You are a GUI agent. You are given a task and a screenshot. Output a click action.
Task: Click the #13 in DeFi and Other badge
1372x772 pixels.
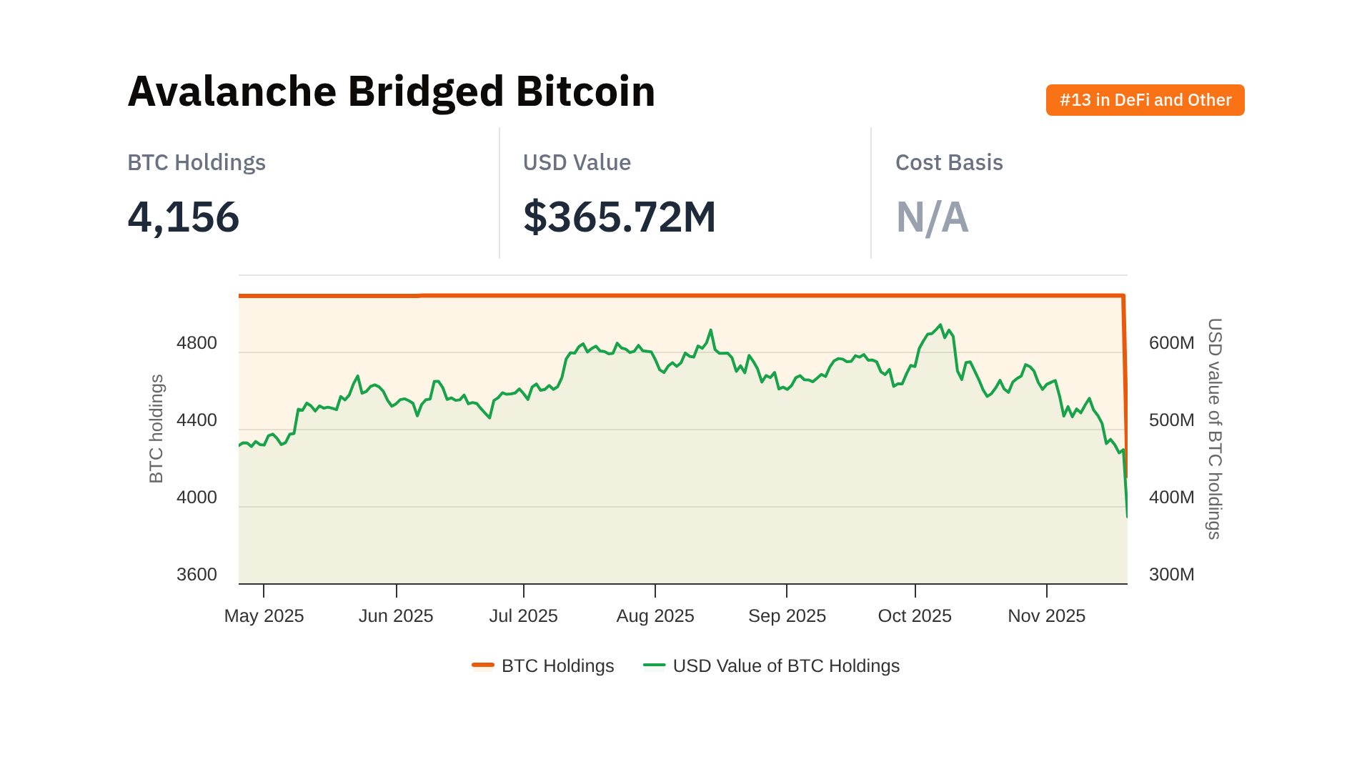pyautogui.click(x=1145, y=100)
